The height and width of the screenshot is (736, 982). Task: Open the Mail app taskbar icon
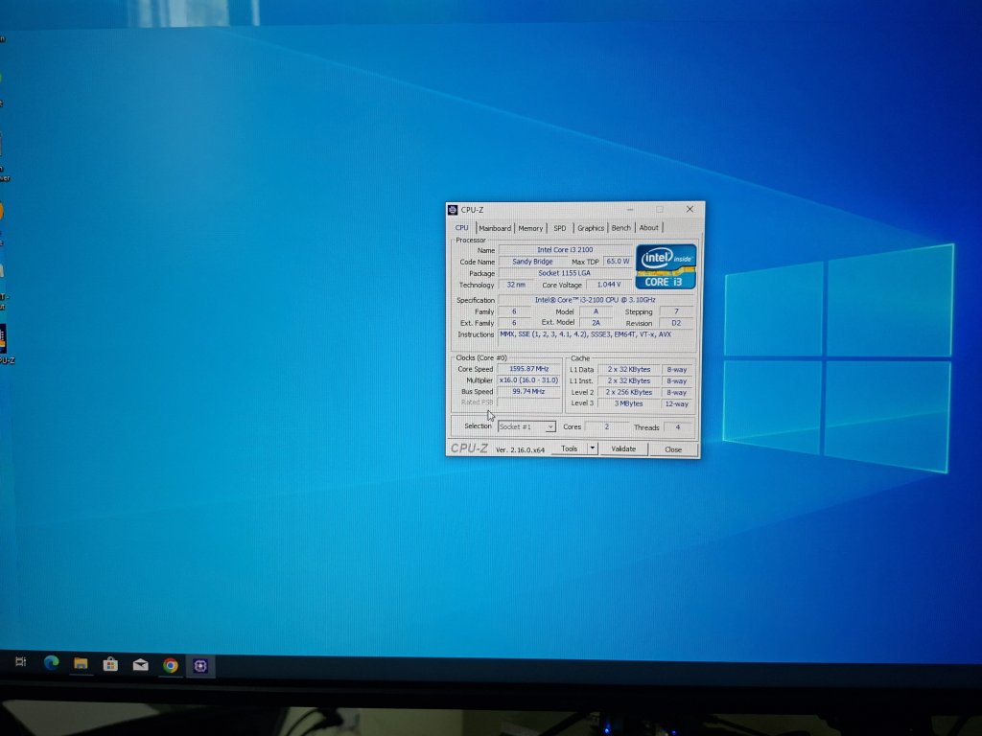tap(140, 664)
